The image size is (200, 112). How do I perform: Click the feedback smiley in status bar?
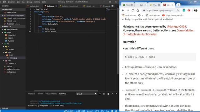(112, 111)
